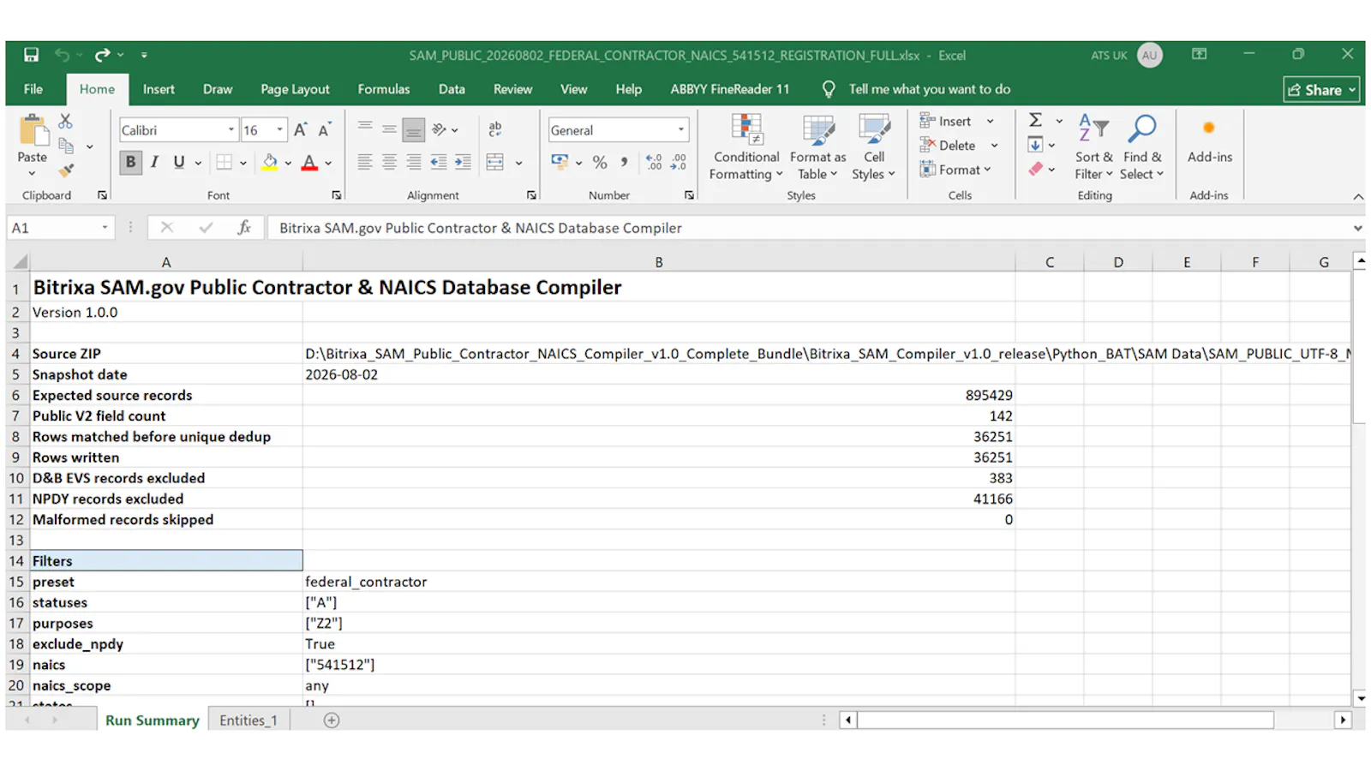Click the Redo arrow icon
Screen dimensions: 1371x771
103,55
